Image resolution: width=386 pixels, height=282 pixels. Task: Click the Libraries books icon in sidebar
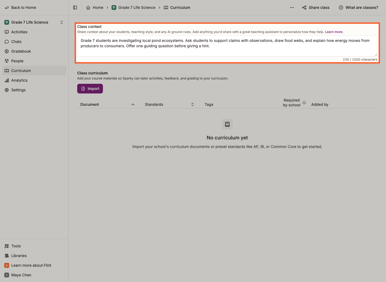point(7,256)
